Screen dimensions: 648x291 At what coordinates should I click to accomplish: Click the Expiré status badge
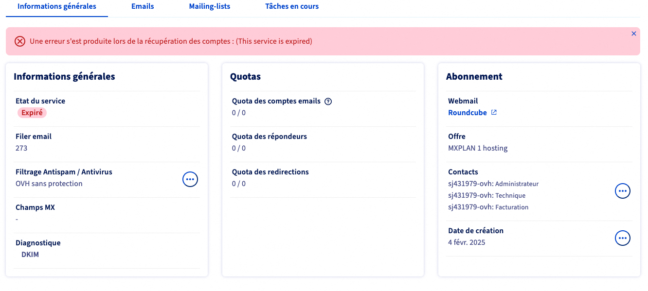tap(32, 113)
